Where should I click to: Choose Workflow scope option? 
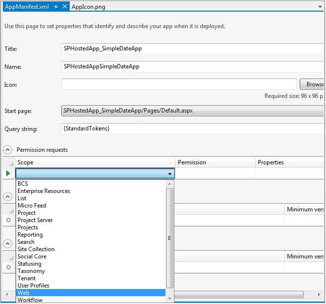pos(91,300)
